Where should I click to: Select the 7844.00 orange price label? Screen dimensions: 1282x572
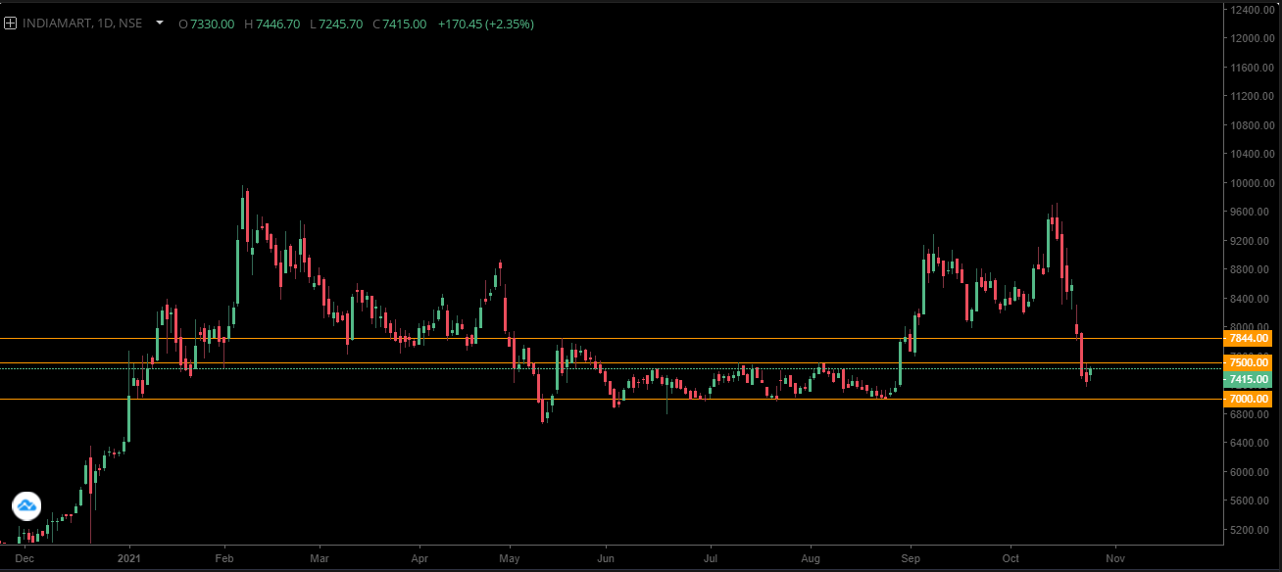click(1249, 338)
